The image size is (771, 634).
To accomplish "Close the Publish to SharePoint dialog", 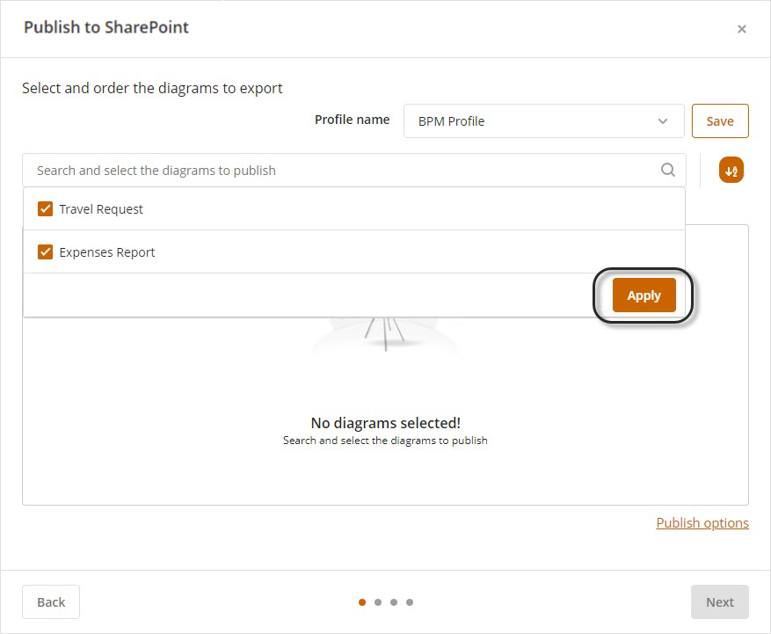I will coord(741,29).
